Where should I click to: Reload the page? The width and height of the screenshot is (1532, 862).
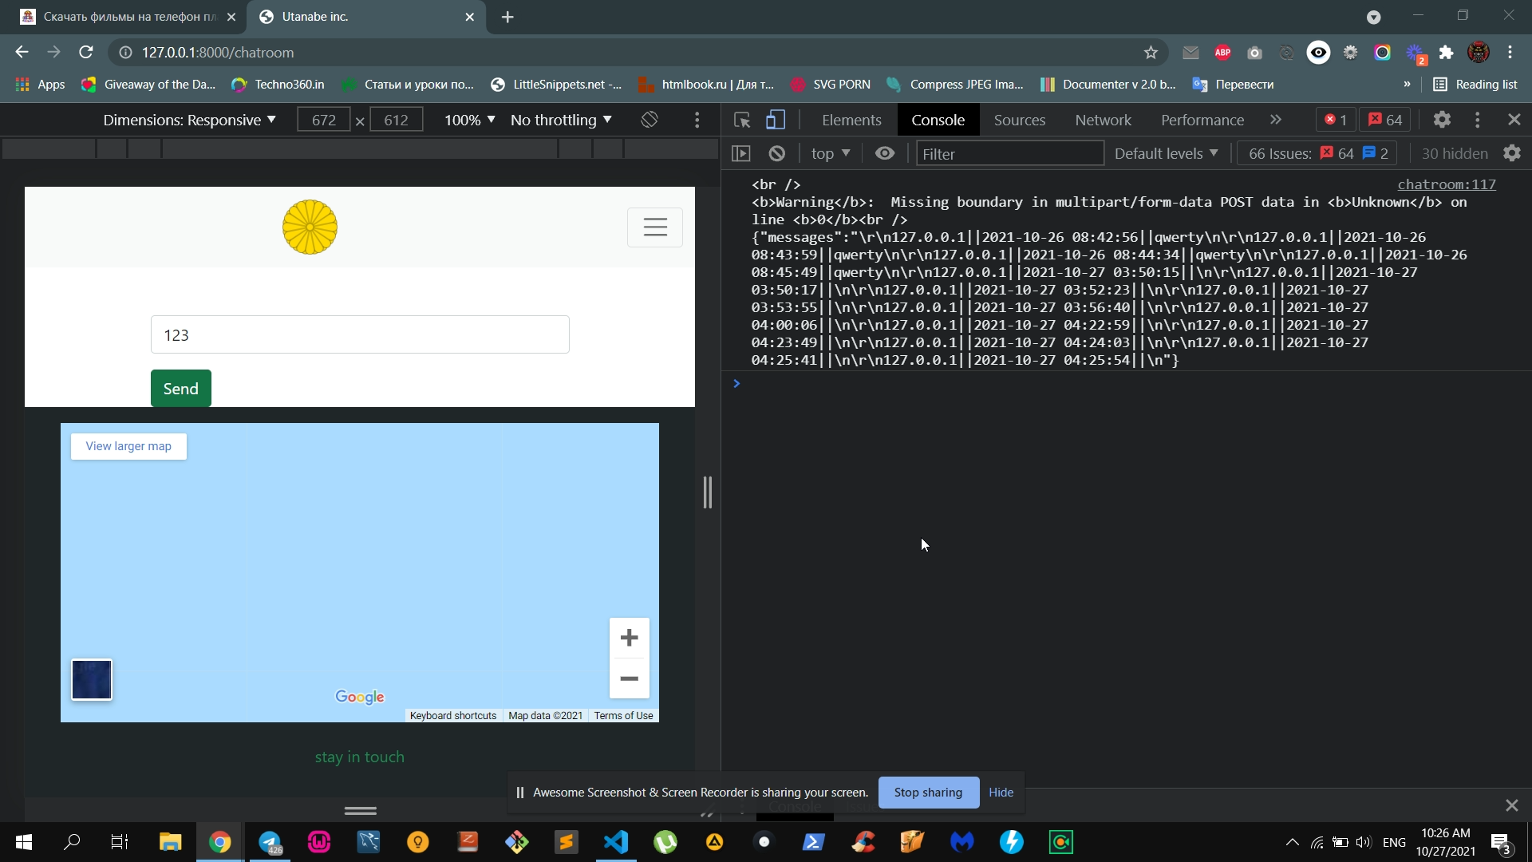click(86, 53)
